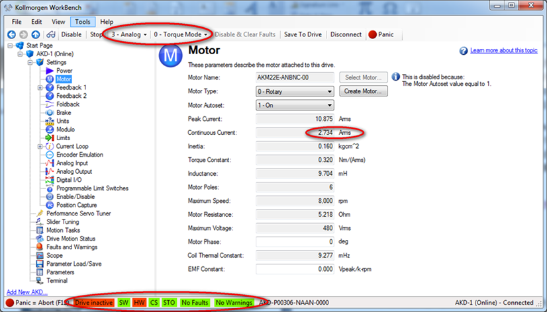Click the STO status indicator
The width and height of the screenshot is (547, 312).
tap(169, 303)
